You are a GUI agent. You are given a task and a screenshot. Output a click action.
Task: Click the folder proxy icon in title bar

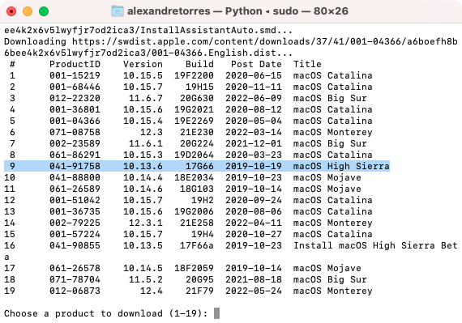click(118, 11)
